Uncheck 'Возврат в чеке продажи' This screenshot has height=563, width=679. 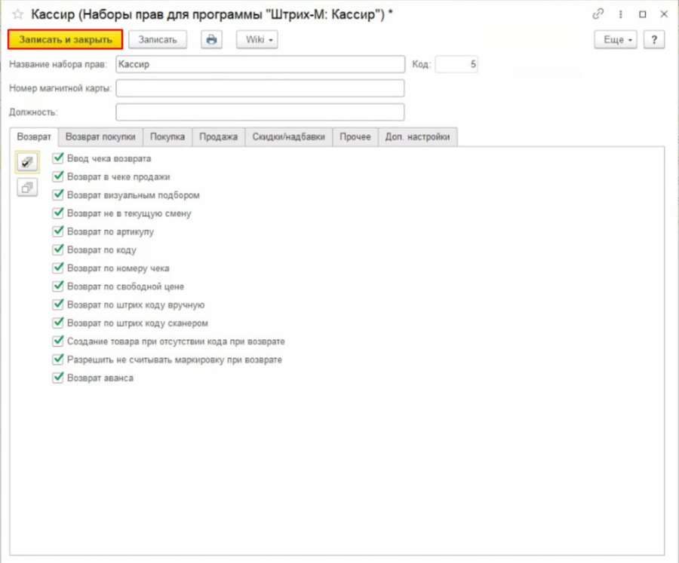point(58,176)
